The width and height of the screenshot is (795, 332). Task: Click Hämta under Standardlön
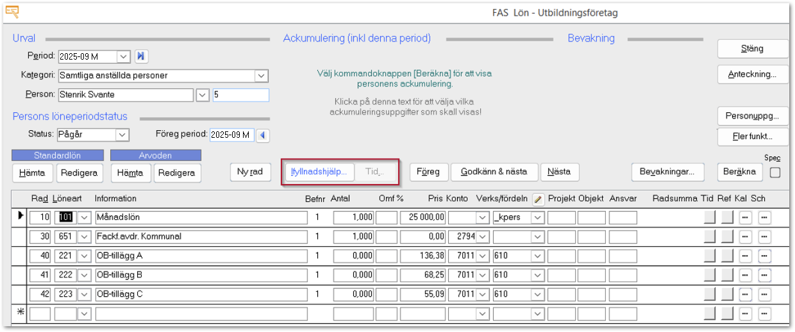(33, 173)
